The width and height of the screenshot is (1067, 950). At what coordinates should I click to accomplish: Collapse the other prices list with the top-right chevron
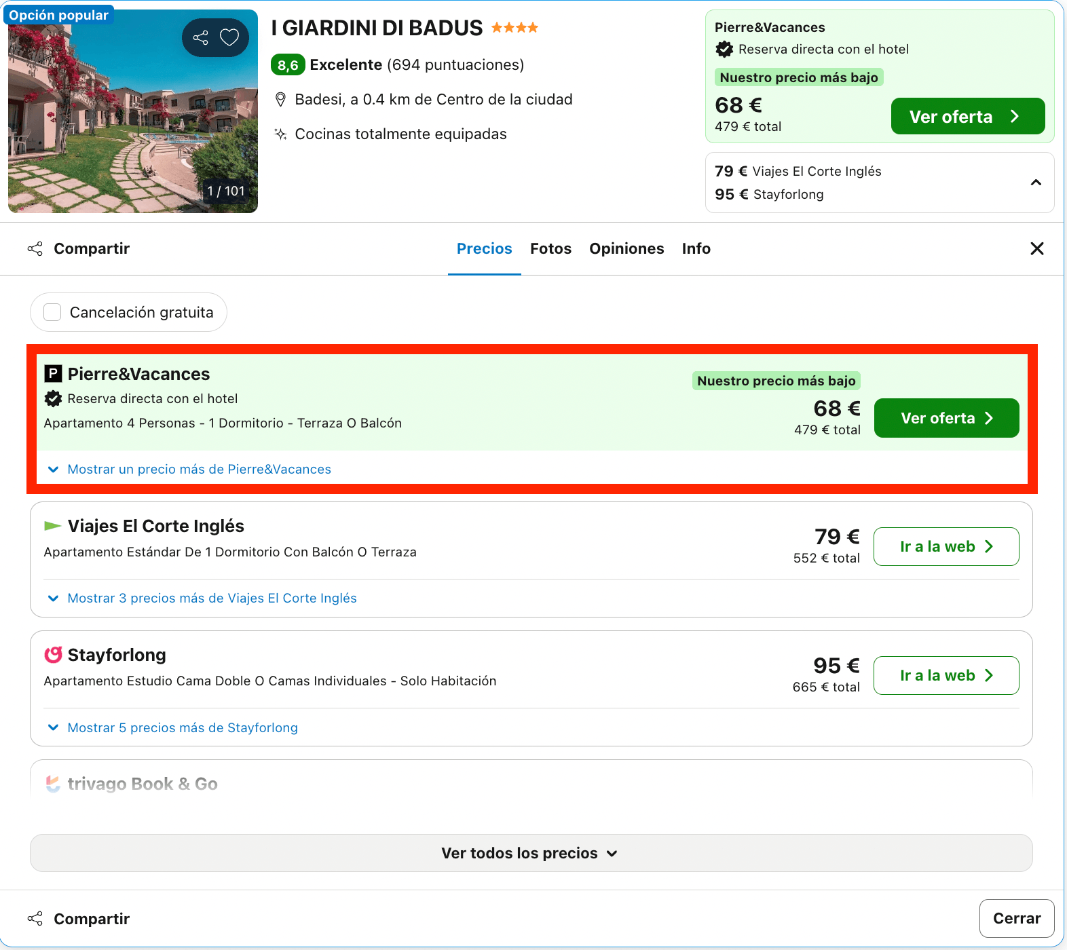(1036, 183)
